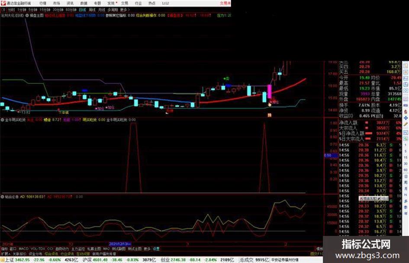Open the 资讯 menu

point(70,3)
